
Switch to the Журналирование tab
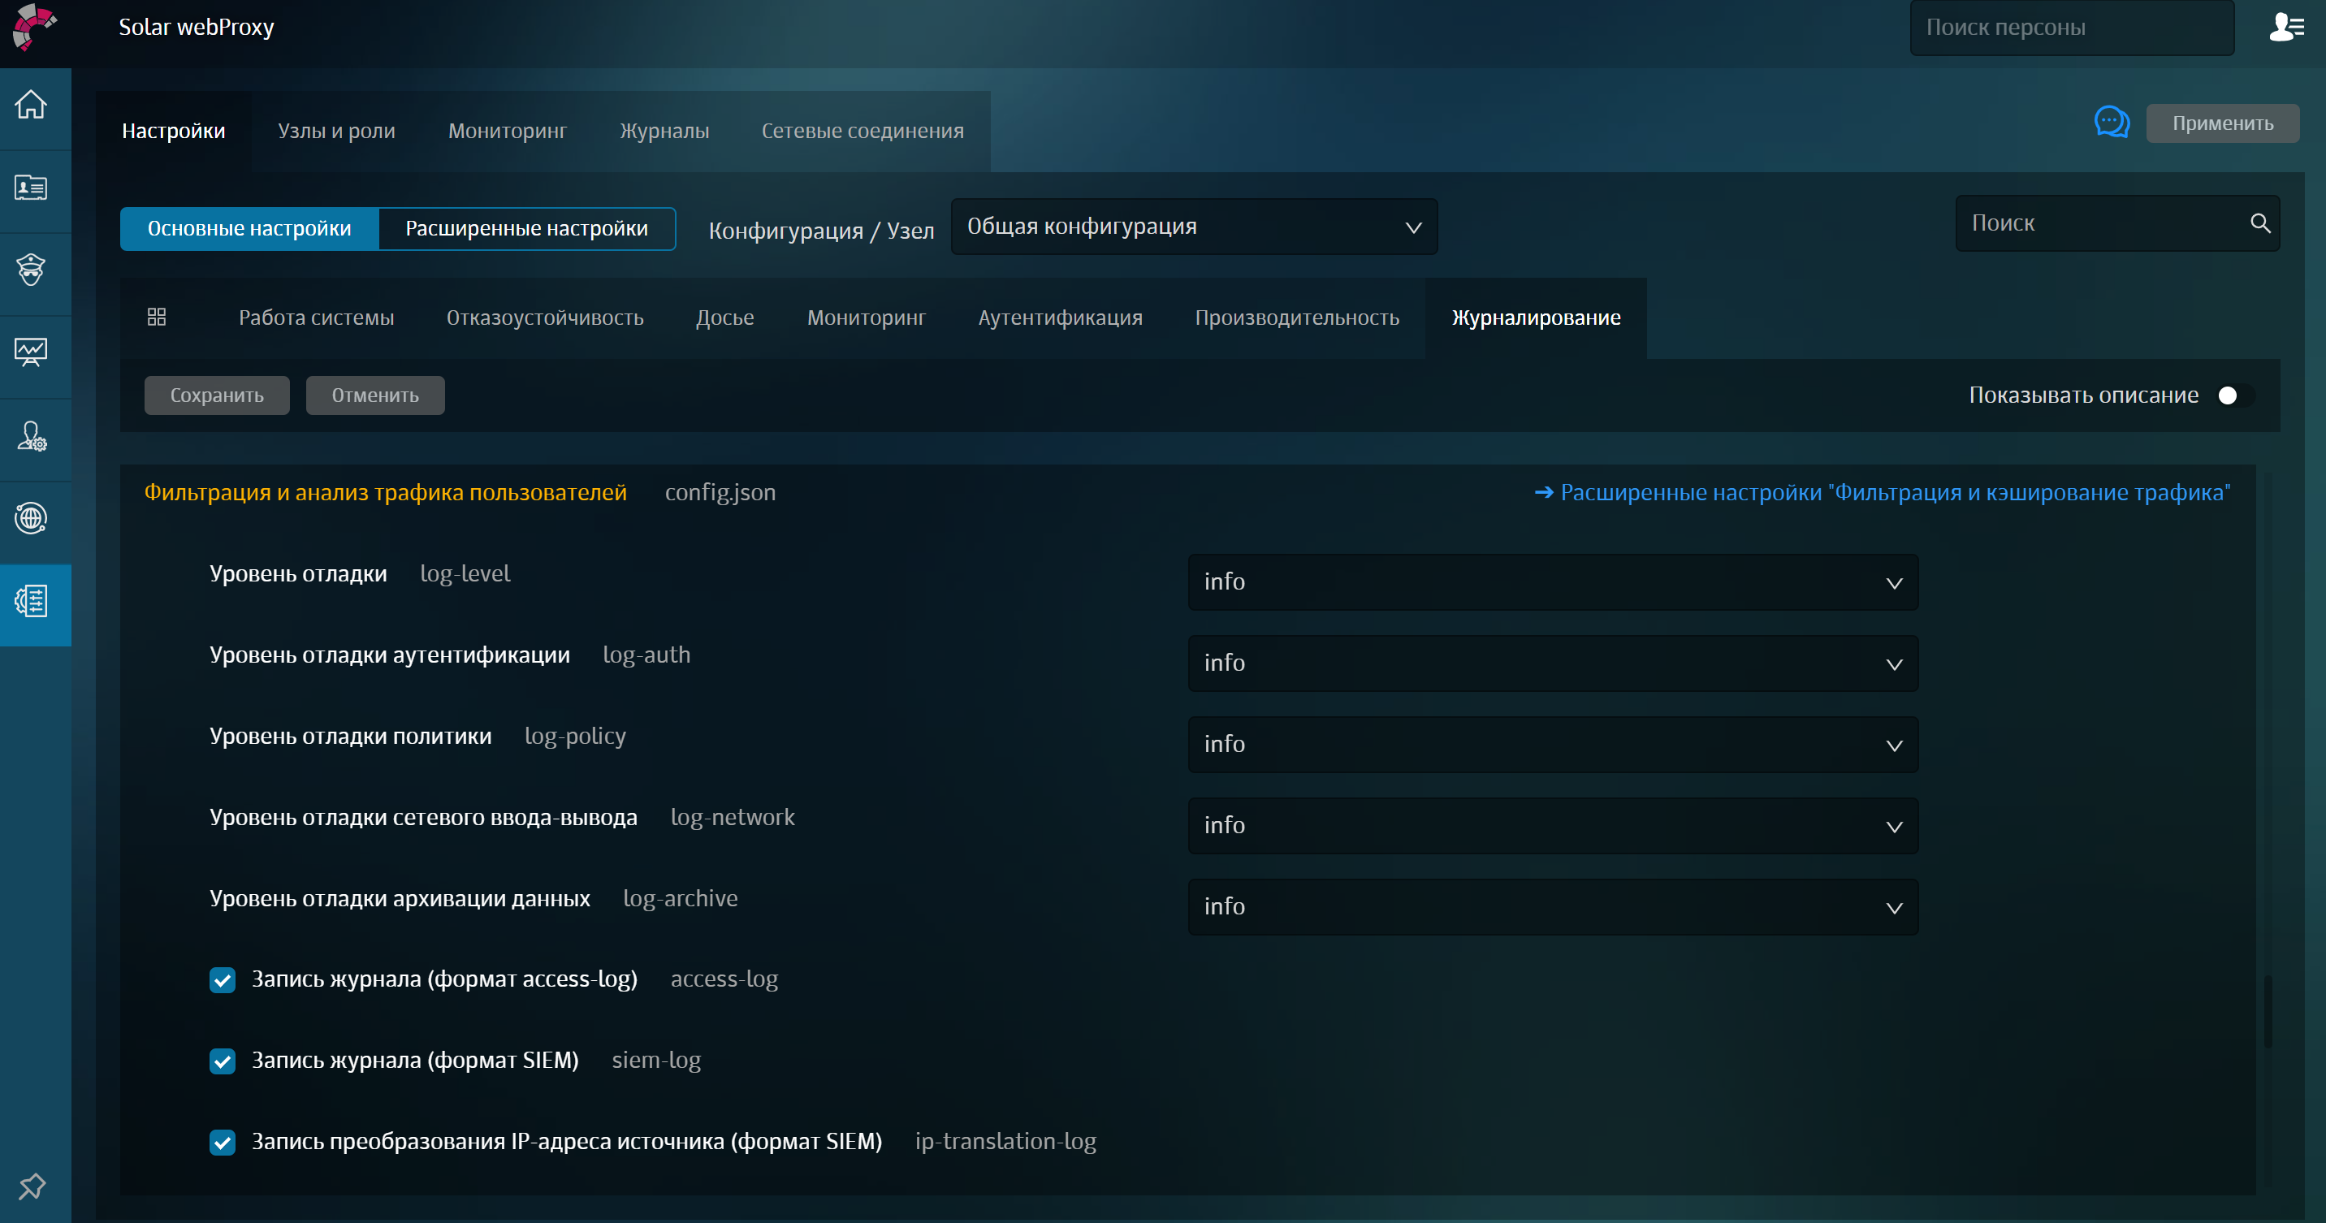point(1535,317)
